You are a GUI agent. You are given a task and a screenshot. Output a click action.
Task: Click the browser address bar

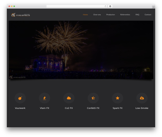pos(77,6)
